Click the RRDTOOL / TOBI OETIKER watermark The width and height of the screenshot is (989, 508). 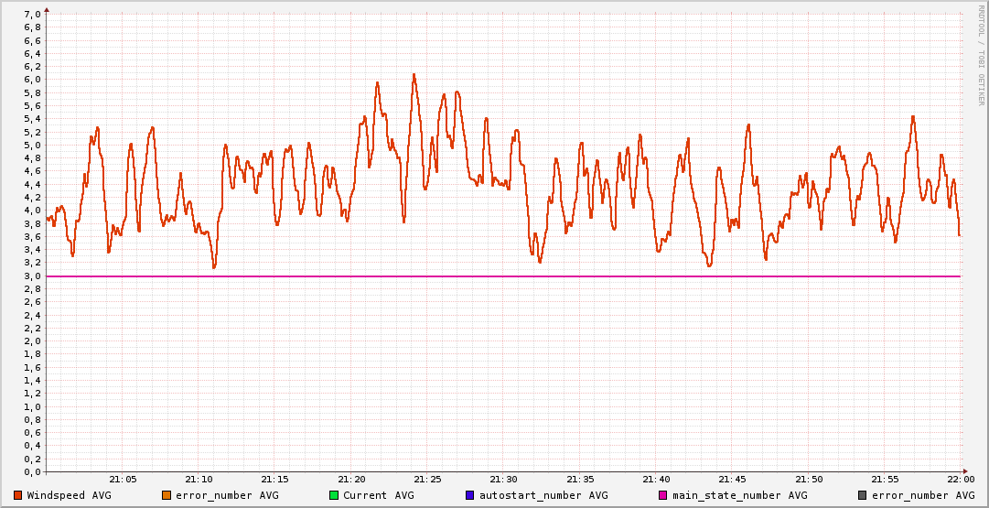tap(982, 55)
